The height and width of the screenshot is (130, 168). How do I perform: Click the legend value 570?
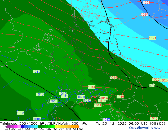pos(62,129)
